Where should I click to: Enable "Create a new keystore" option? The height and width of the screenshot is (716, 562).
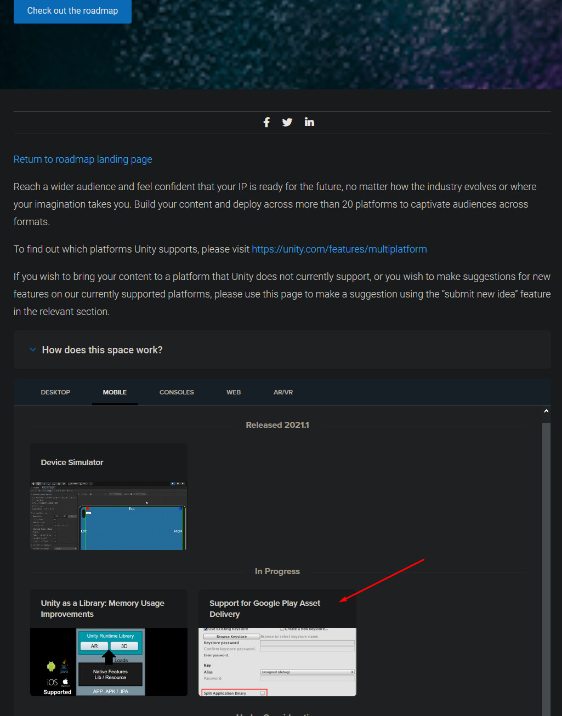click(282, 629)
